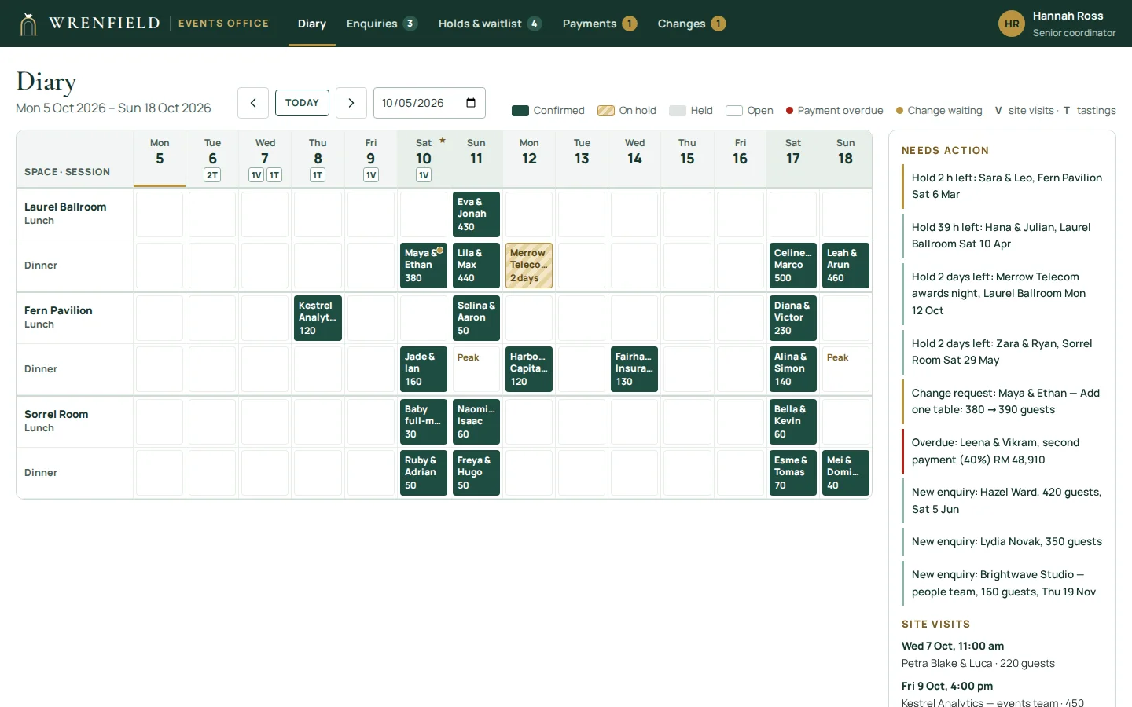
Task: Open the calendar picker icon in date field
Action: (471, 103)
